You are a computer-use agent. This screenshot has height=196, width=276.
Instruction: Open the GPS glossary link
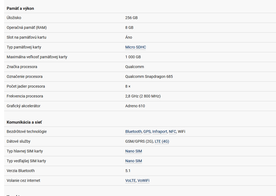pyautogui.click(x=147, y=131)
